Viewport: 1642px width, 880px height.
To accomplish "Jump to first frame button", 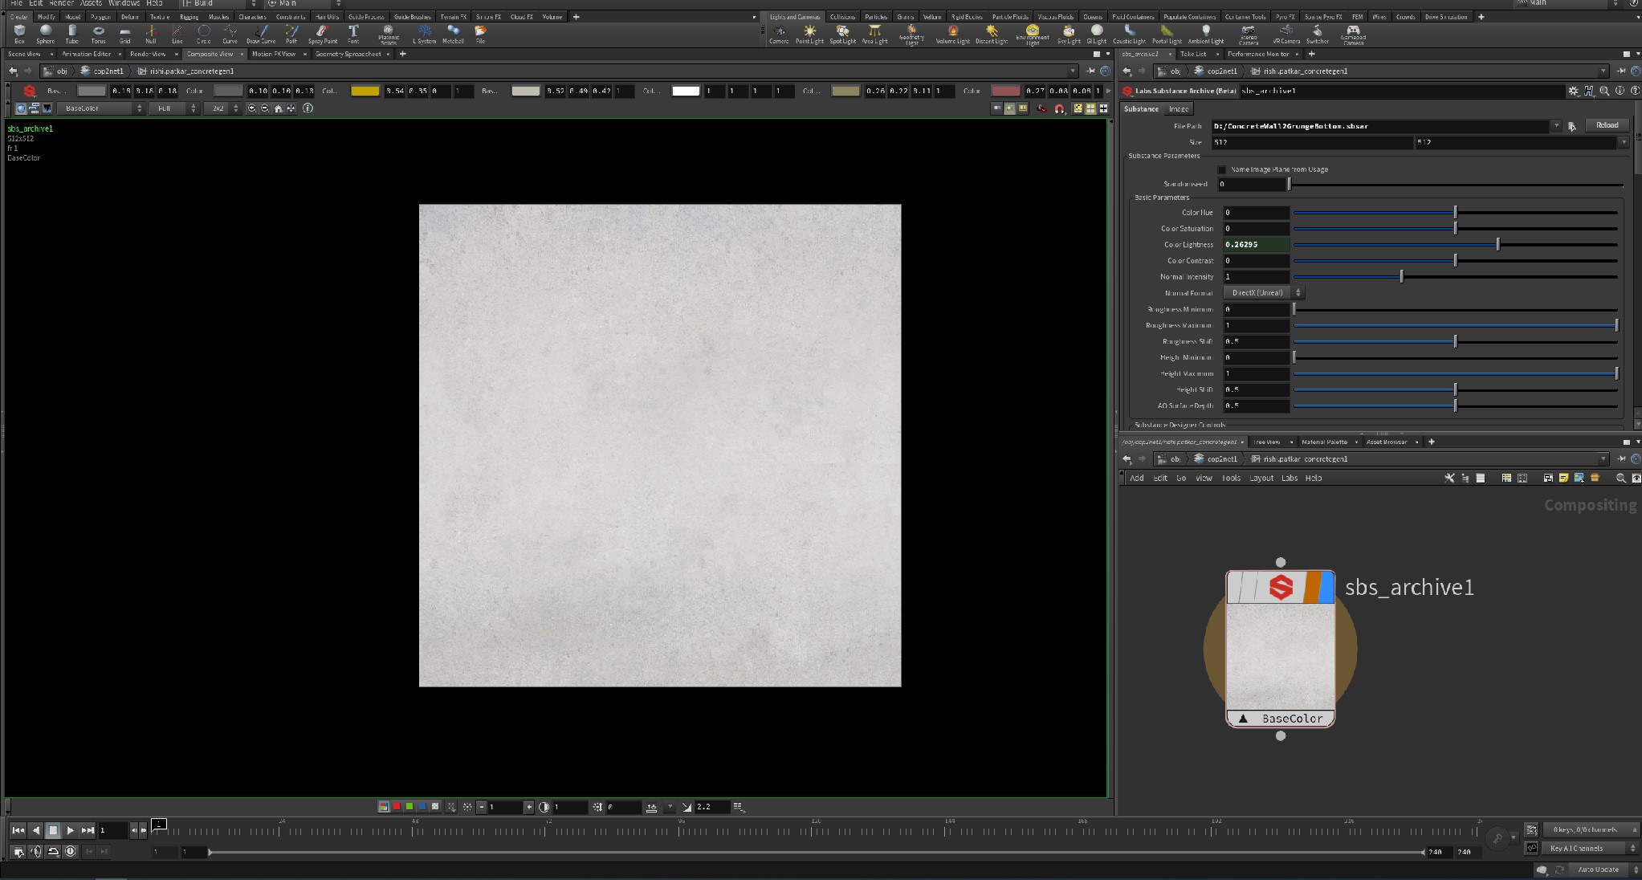I will 18,830.
